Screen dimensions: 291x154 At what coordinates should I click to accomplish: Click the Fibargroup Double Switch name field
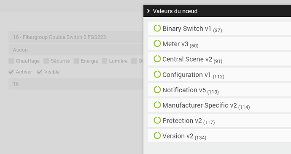(76, 37)
